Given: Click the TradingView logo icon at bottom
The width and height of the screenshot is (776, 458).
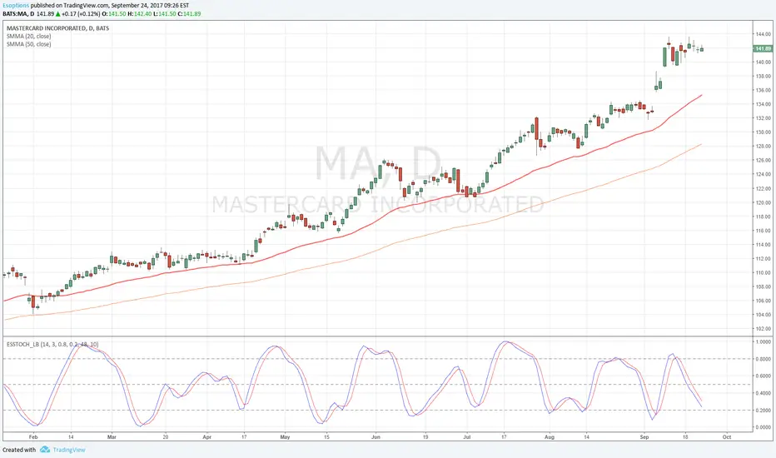Looking at the screenshot, I should point(44,450).
